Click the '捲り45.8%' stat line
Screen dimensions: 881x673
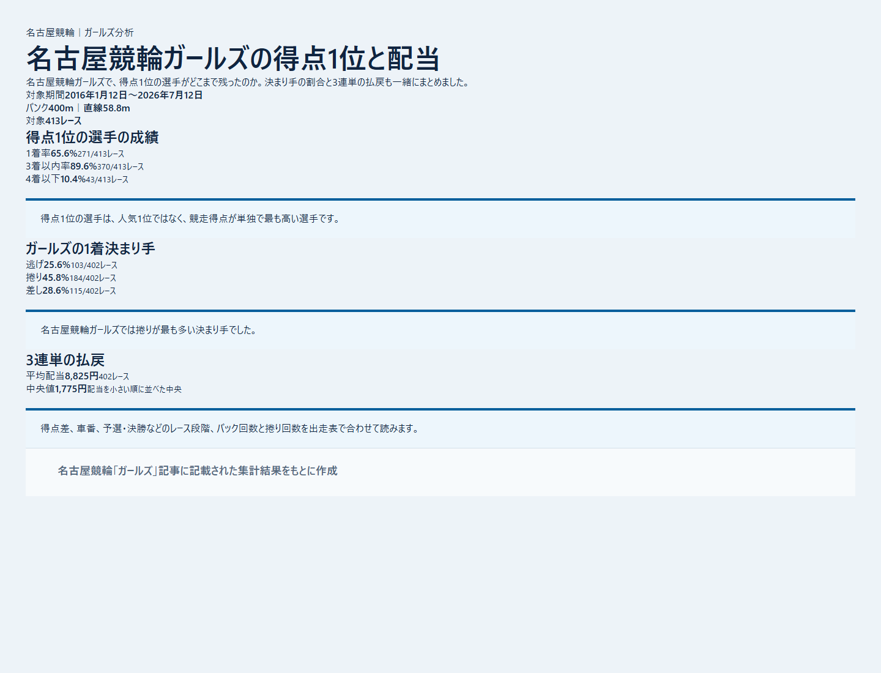pos(71,278)
